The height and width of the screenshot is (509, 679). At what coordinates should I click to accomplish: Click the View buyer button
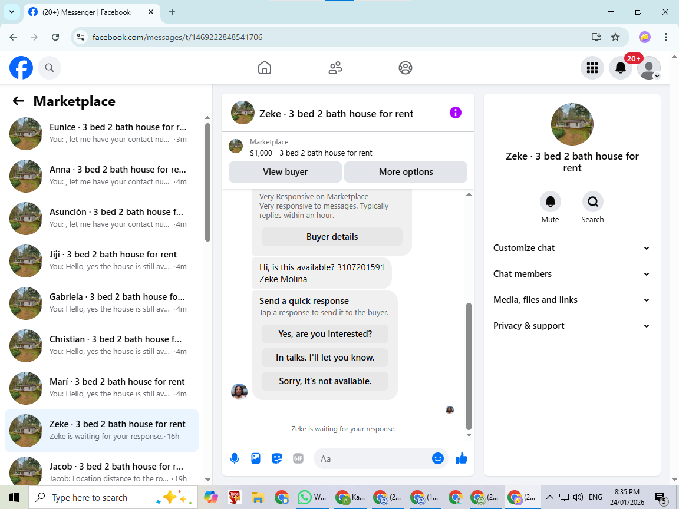(x=285, y=172)
